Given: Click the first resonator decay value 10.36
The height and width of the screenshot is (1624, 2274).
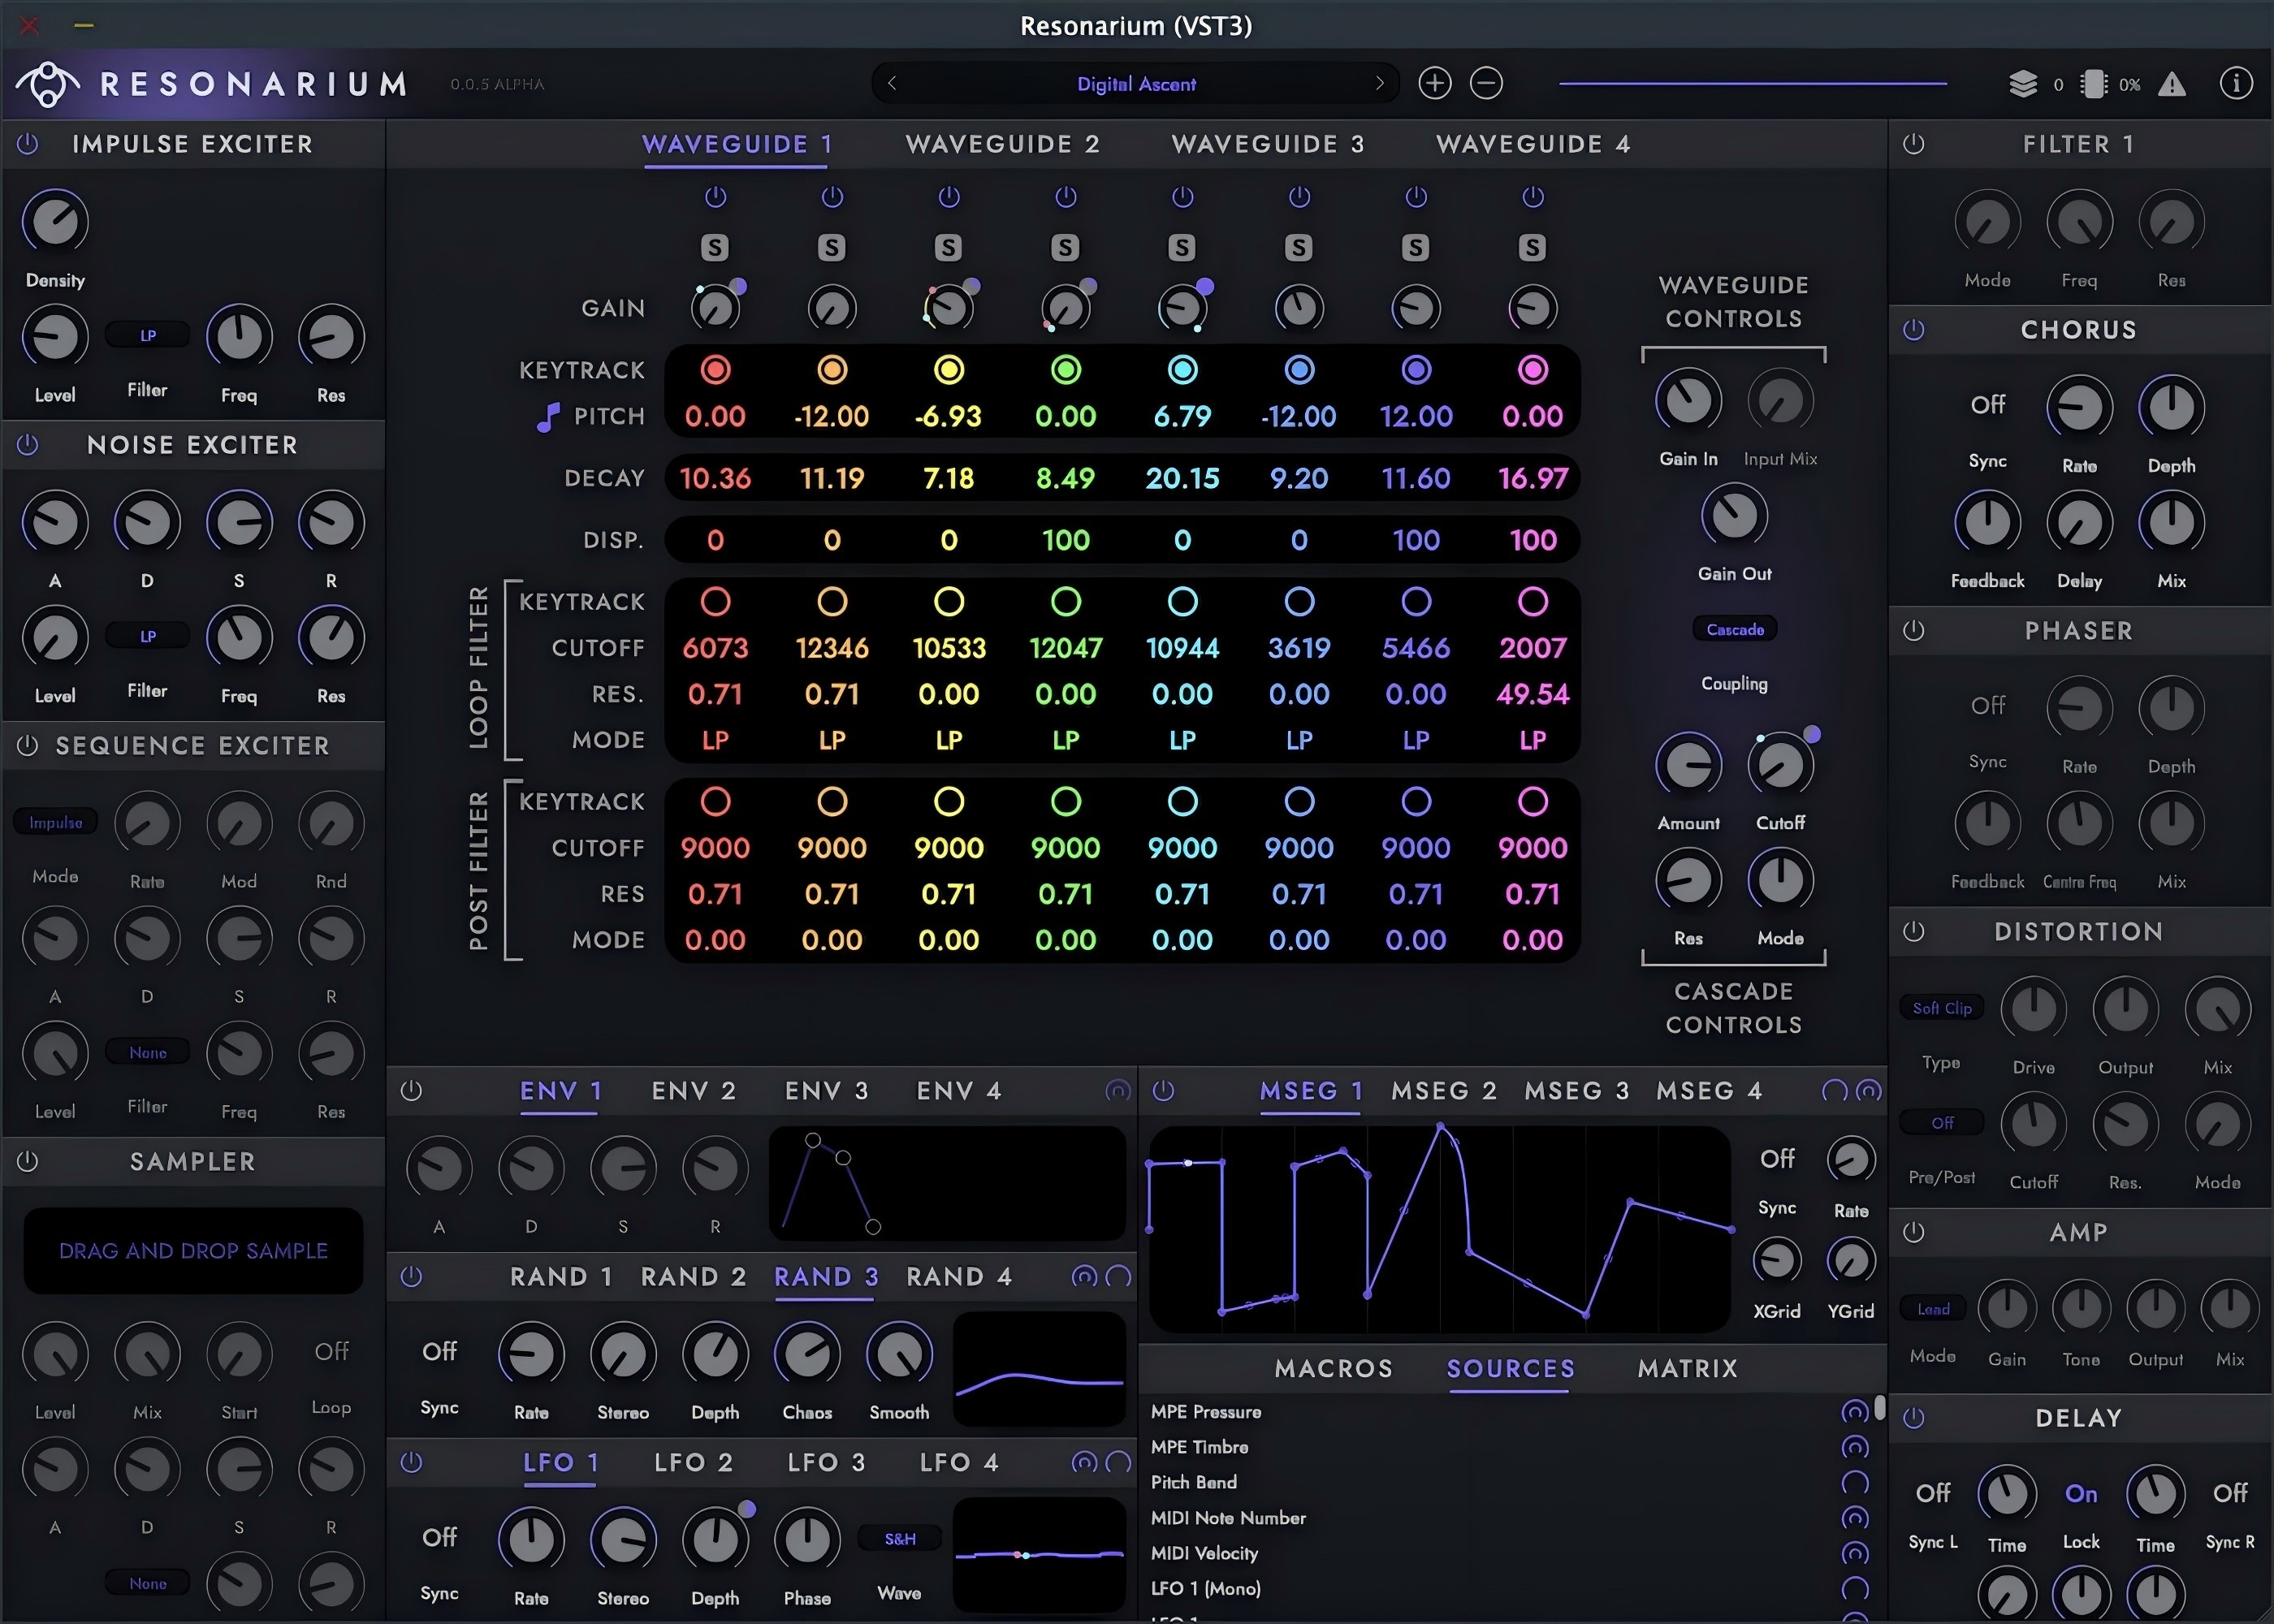Looking at the screenshot, I should pyautogui.click(x=715, y=479).
